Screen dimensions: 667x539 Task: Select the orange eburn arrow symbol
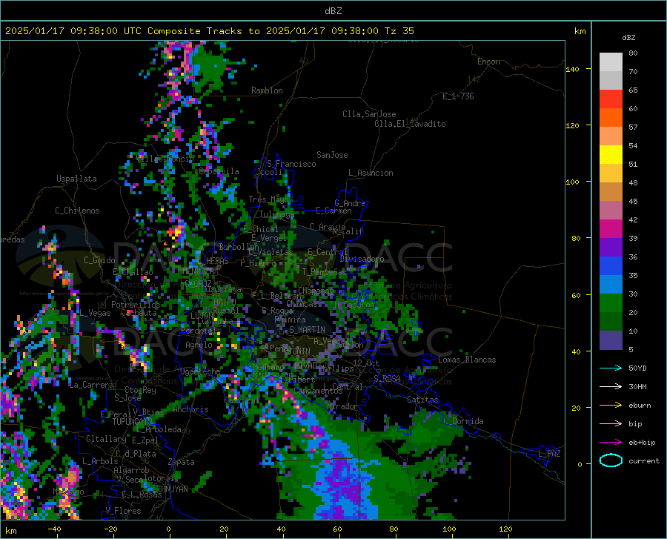click(x=611, y=406)
